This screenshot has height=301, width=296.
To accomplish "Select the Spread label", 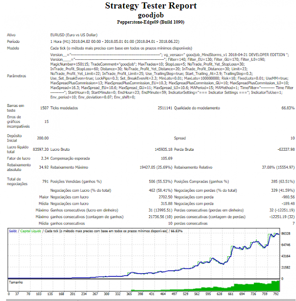I will coord(180,138).
